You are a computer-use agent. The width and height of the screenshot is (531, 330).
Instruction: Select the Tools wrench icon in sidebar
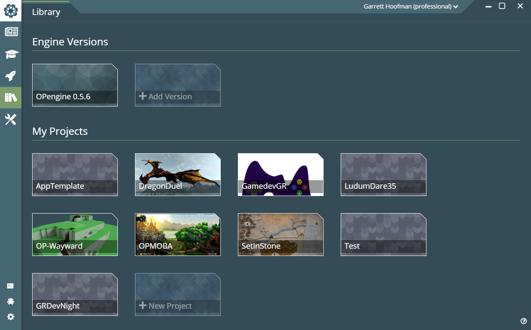click(11, 119)
